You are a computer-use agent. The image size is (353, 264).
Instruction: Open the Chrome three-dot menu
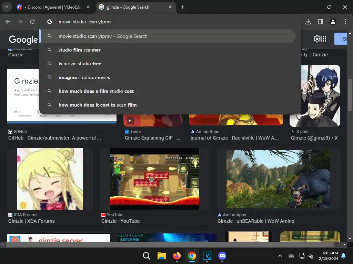click(x=345, y=22)
